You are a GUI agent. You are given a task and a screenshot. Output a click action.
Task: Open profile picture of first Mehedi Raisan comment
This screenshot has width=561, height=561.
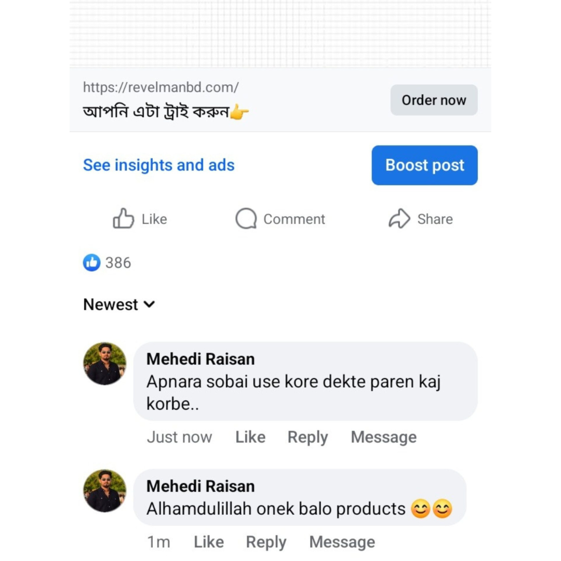tap(104, 364)
